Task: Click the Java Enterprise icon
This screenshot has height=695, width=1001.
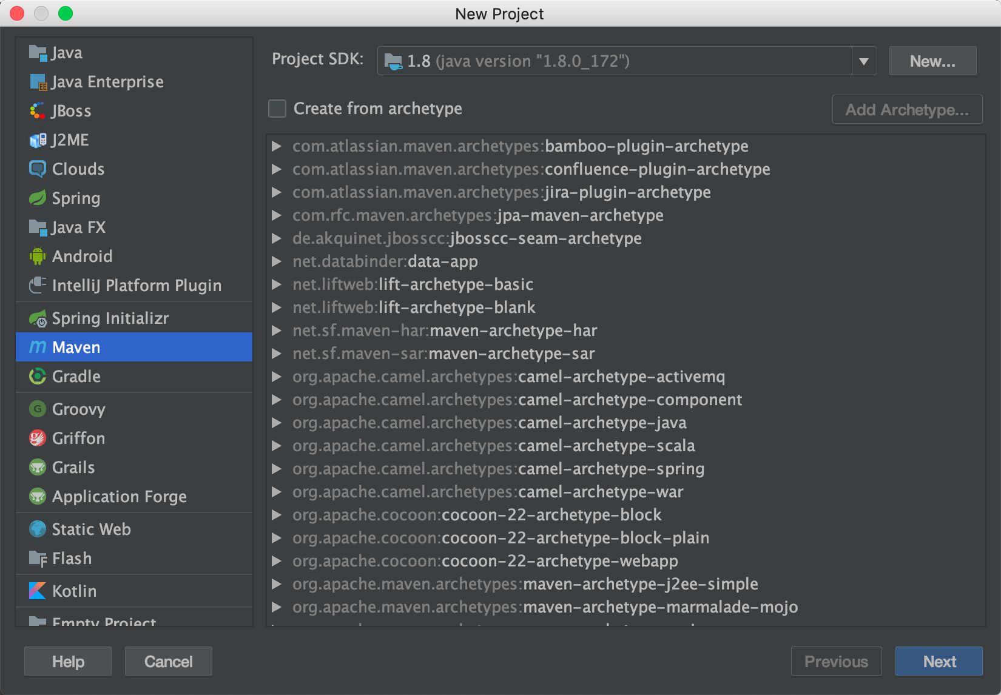Action: pos(38,82)
